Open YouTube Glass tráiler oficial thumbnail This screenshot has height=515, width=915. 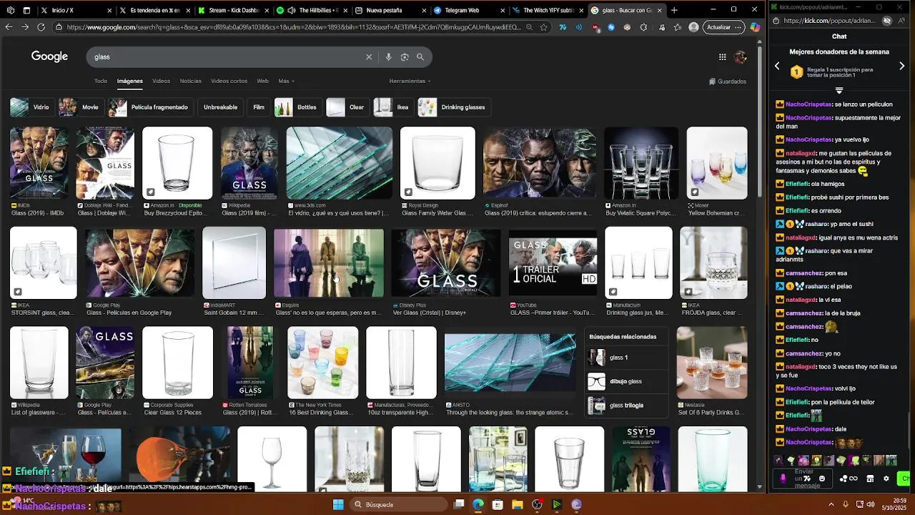tap(553, 263)
